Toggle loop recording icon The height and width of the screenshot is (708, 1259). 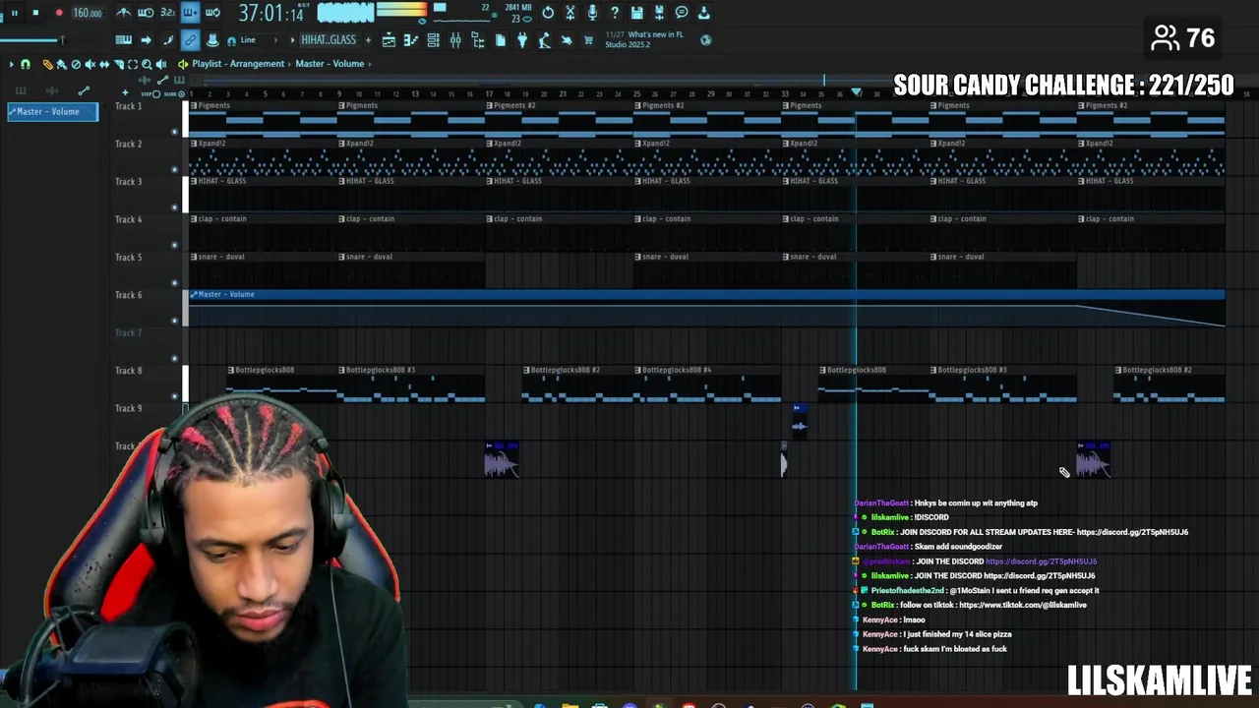click(x=212, y=13)
